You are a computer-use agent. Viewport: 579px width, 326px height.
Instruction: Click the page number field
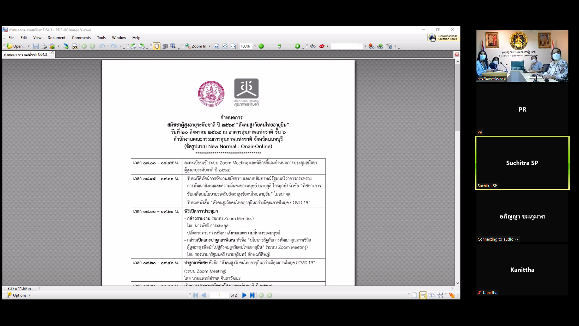point(219,295)
